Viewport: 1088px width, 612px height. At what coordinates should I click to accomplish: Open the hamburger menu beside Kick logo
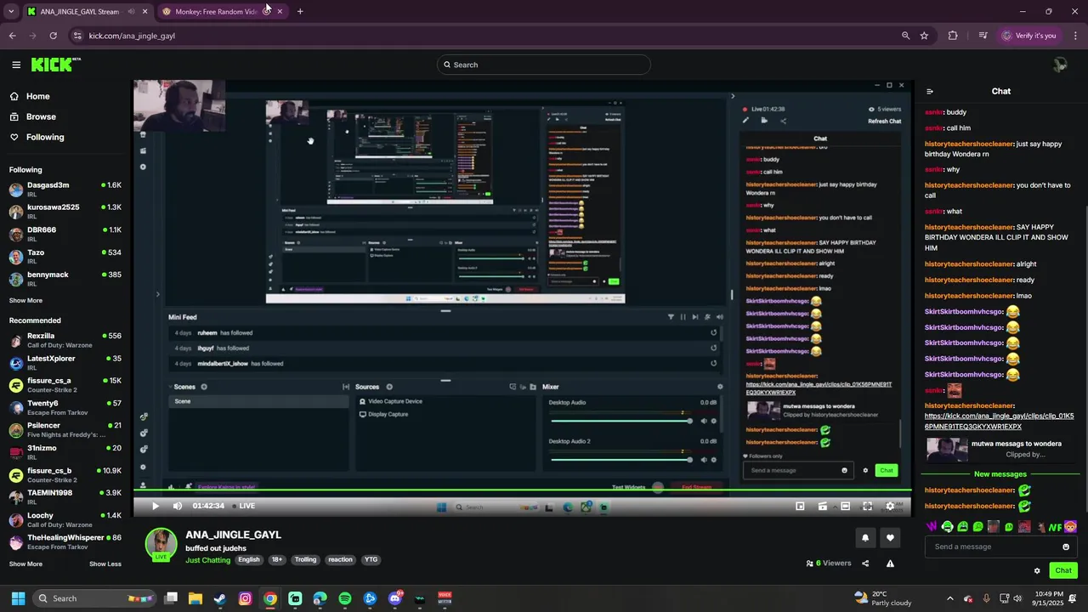point(16,65)
